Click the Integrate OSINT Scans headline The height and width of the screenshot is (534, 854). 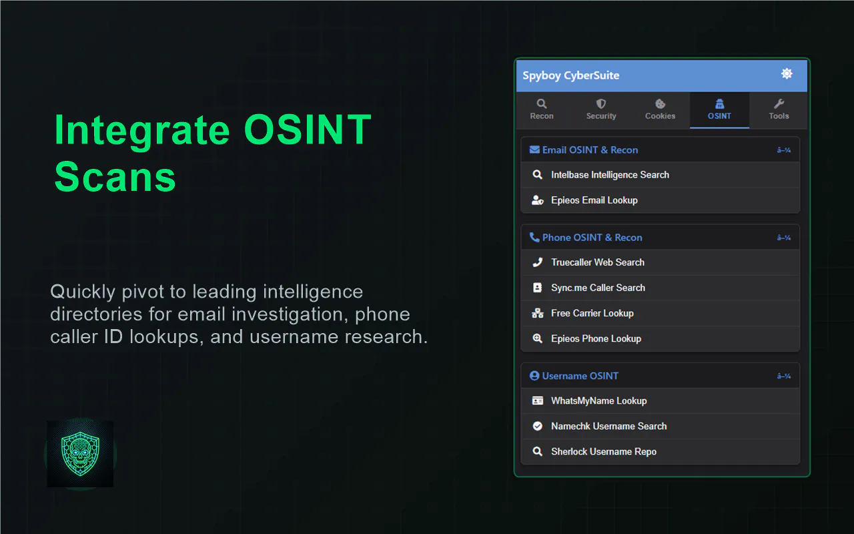(x=213, y=153)
